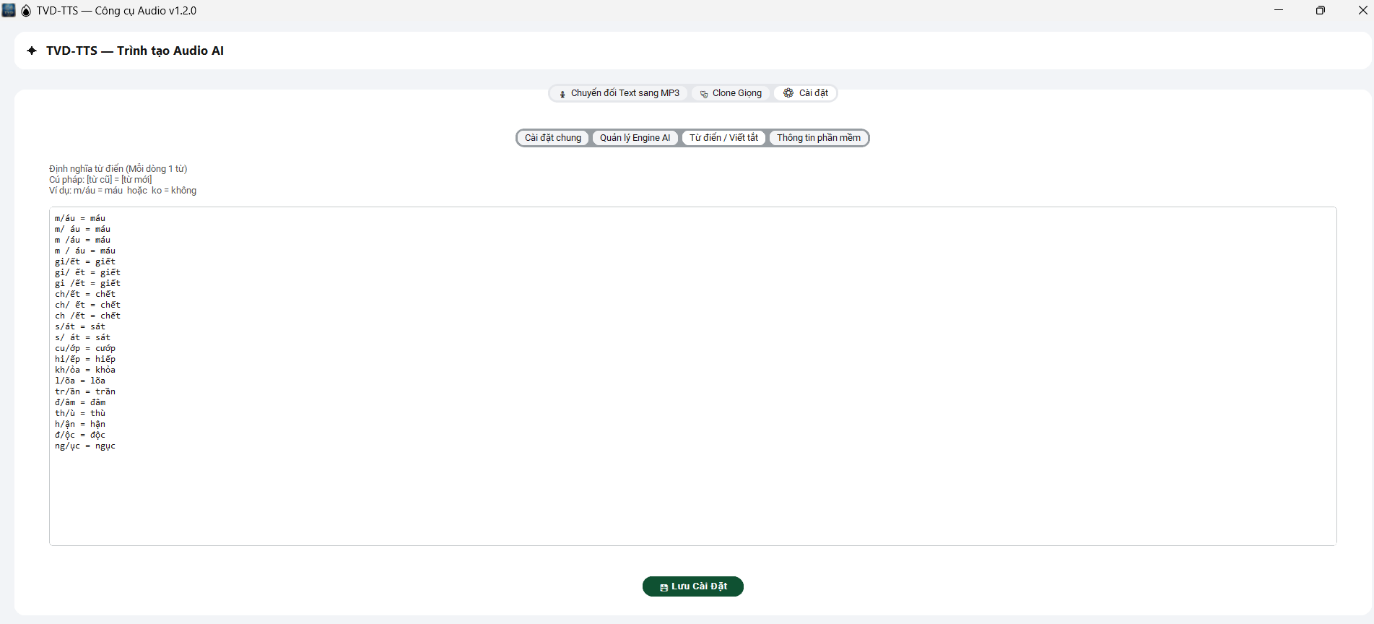Click the "kh/óa = khóa" dictionary entry

(x=85, y=370)
